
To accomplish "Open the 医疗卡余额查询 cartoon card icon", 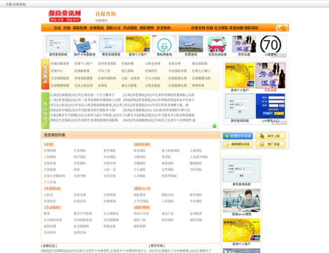I will pos(85,44).
